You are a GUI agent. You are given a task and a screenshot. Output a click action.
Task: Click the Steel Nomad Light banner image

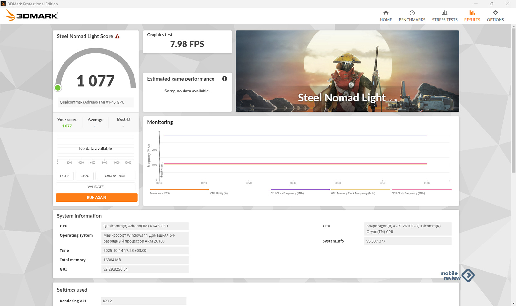(x=347, y=71)
